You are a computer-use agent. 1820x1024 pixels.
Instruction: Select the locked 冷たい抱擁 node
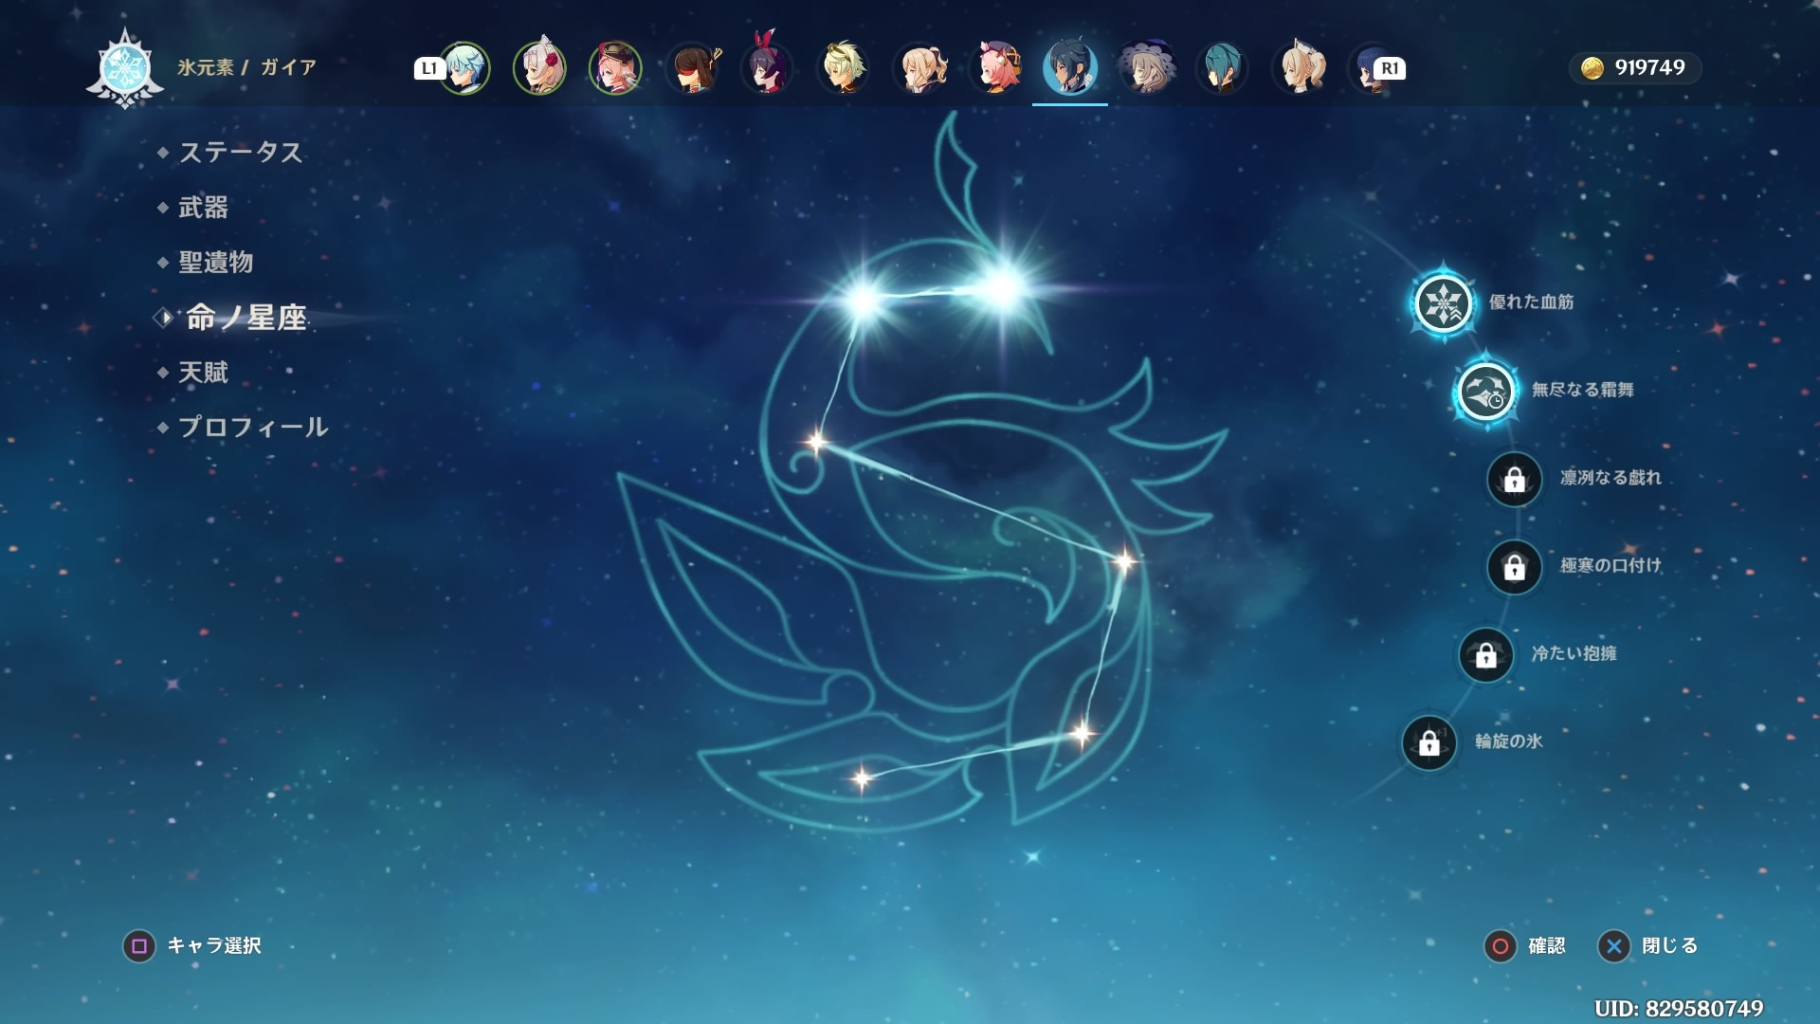[x=1485, y=654]
